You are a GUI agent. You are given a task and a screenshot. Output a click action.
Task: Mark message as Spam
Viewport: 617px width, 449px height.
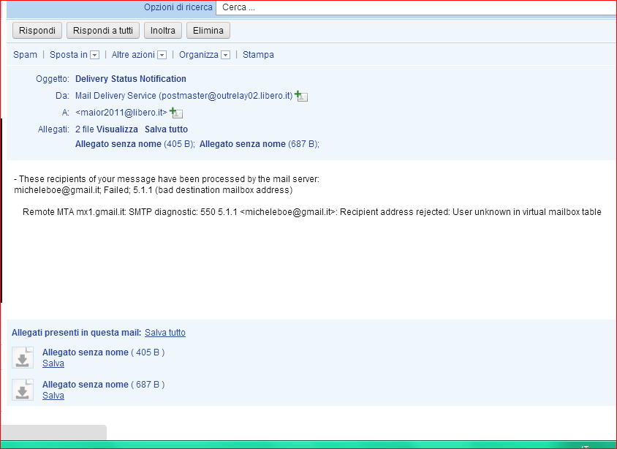(25, 55)
